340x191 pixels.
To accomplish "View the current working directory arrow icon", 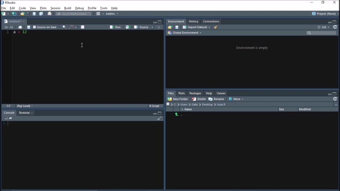I will (10, 118).
